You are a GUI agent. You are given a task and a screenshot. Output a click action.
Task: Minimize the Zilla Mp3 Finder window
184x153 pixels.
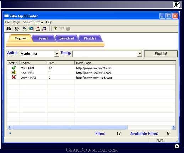point(162,16)
